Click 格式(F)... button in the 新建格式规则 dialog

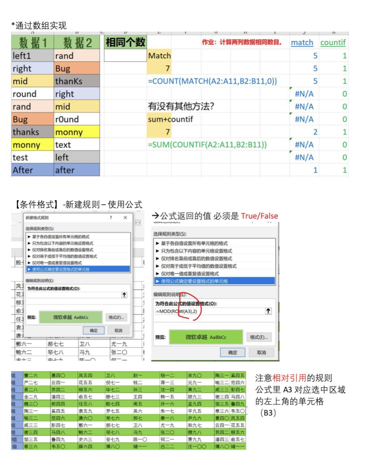tap(116, 317)
